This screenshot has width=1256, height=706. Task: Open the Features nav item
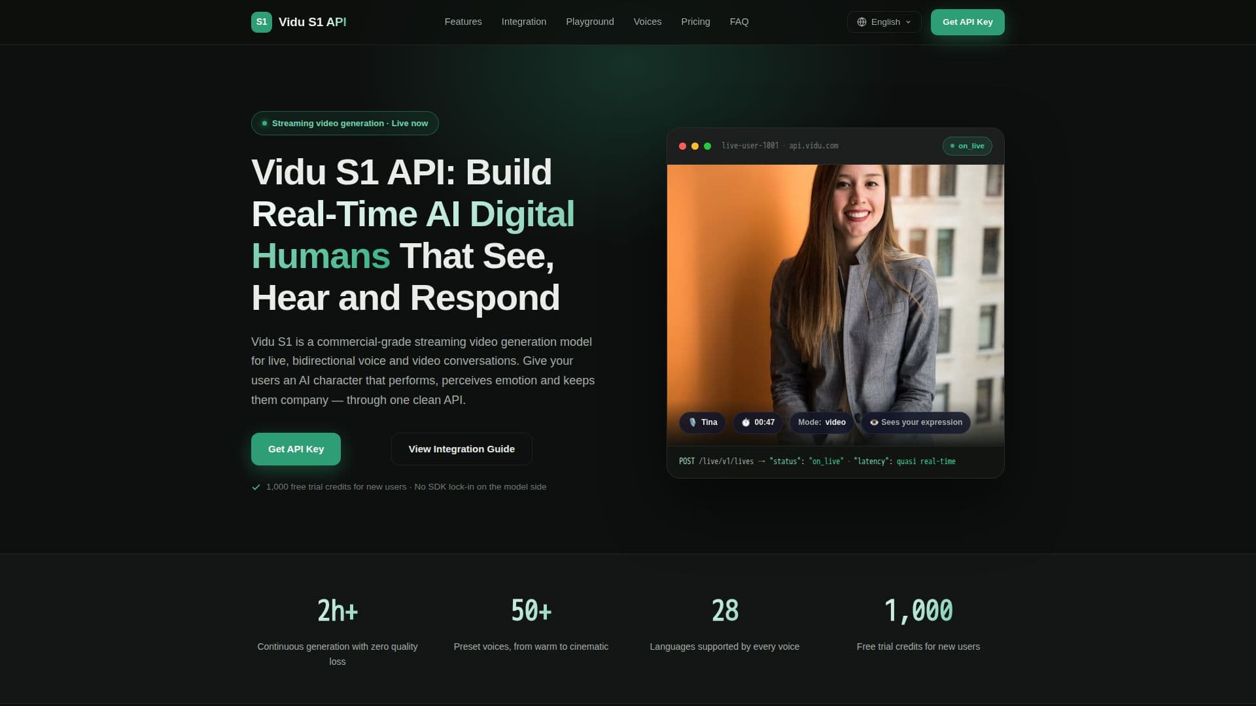coord(463,22)
